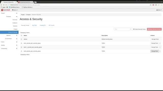This screenshot has height=91, width=163.
Task: Go back using browser back arrow
Action: coord(1,5)
